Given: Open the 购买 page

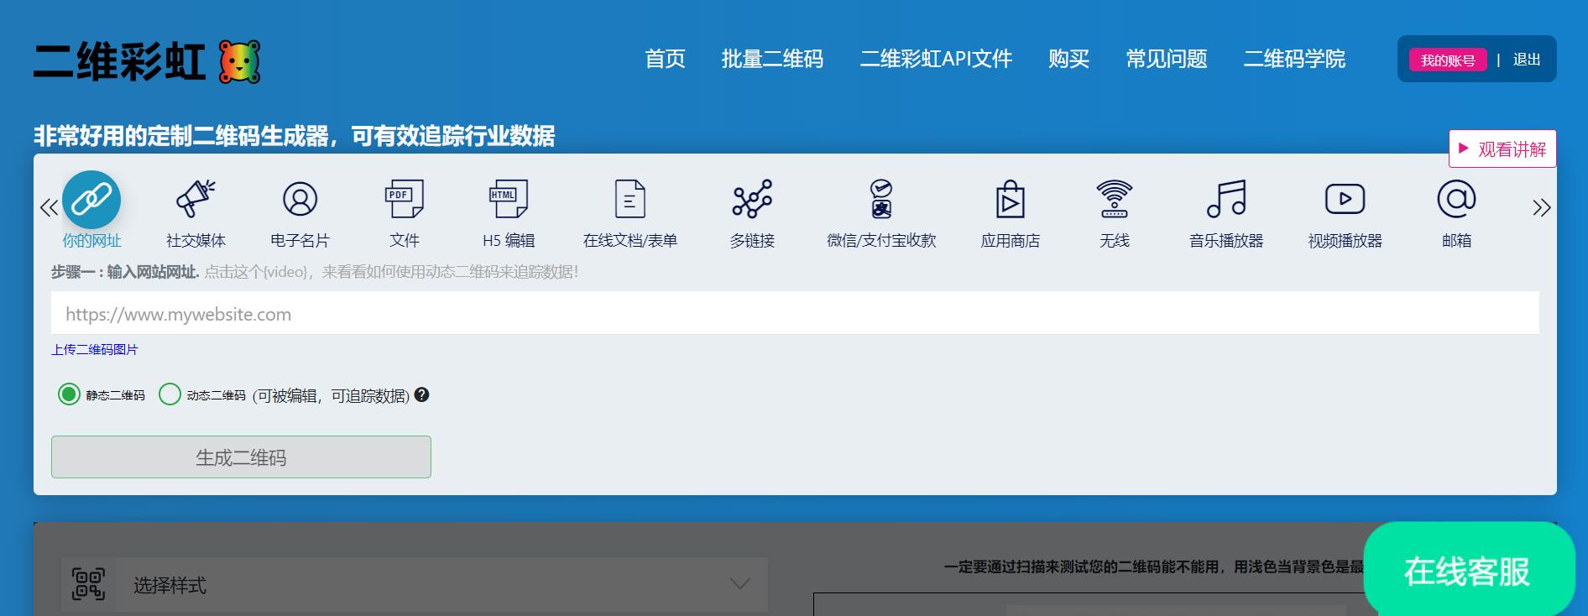Looking at the screenshot, I should (1068, 59).
